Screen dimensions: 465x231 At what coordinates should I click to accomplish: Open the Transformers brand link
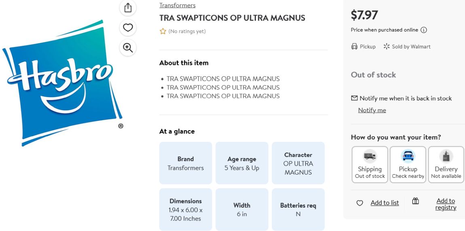[x=178, y=5]
